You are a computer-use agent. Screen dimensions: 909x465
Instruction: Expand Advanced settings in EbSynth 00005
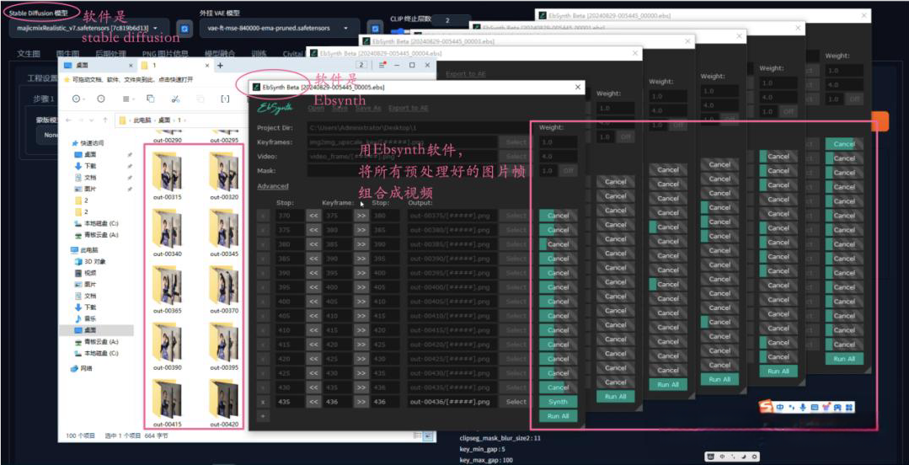coord(272,186)
